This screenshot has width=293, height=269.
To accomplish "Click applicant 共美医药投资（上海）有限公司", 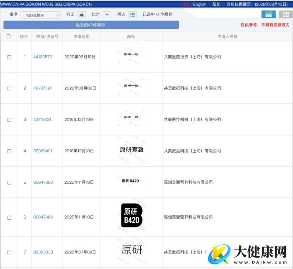I will pos(192,57).
